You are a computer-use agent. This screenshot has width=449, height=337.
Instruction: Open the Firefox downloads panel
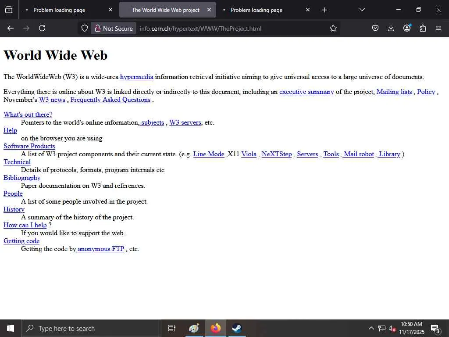click(x=391, y=29)
